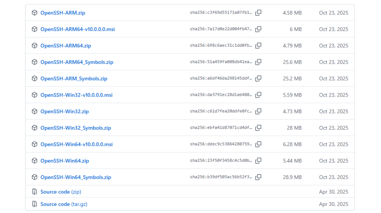
Task: Download Source code (zip)
Action: coord(61,192)
